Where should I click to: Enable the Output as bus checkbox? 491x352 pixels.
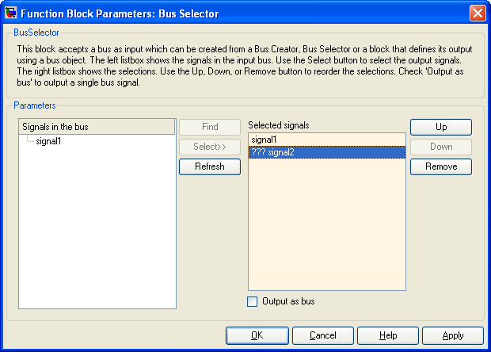(252, 301)
